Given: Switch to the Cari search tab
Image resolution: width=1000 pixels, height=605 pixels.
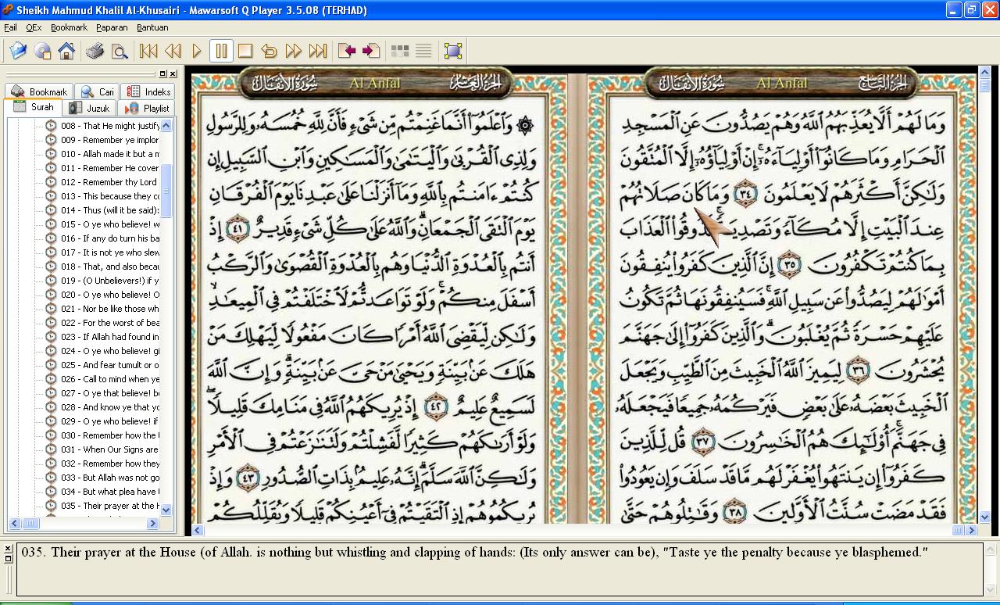Looking at the screenshot, I should (98, 91).
